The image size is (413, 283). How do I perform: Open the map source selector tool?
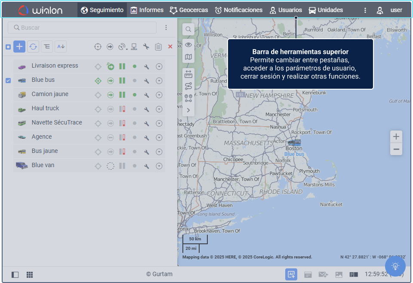pyautogui.click(x=188, y=57)
